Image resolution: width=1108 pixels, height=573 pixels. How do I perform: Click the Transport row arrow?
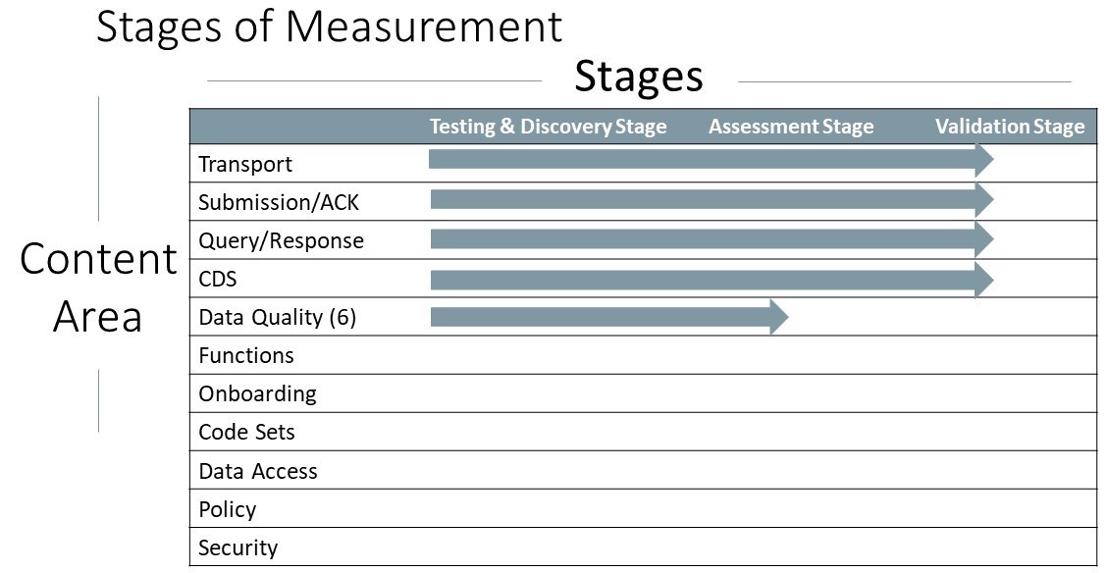(711, 159)
